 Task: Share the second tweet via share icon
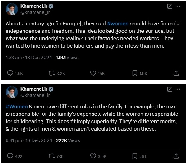coord(176,156)
